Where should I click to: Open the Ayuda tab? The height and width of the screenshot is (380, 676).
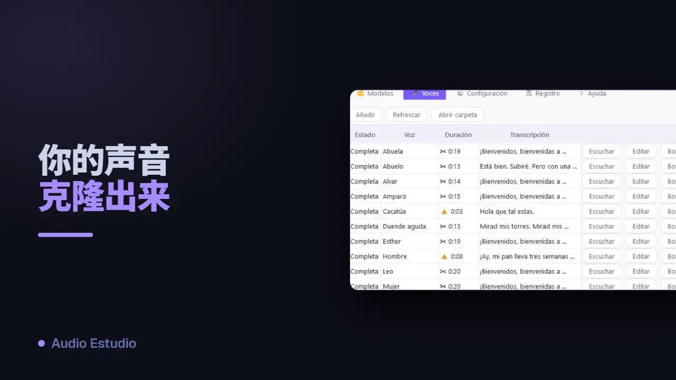(x=593, y=93)
